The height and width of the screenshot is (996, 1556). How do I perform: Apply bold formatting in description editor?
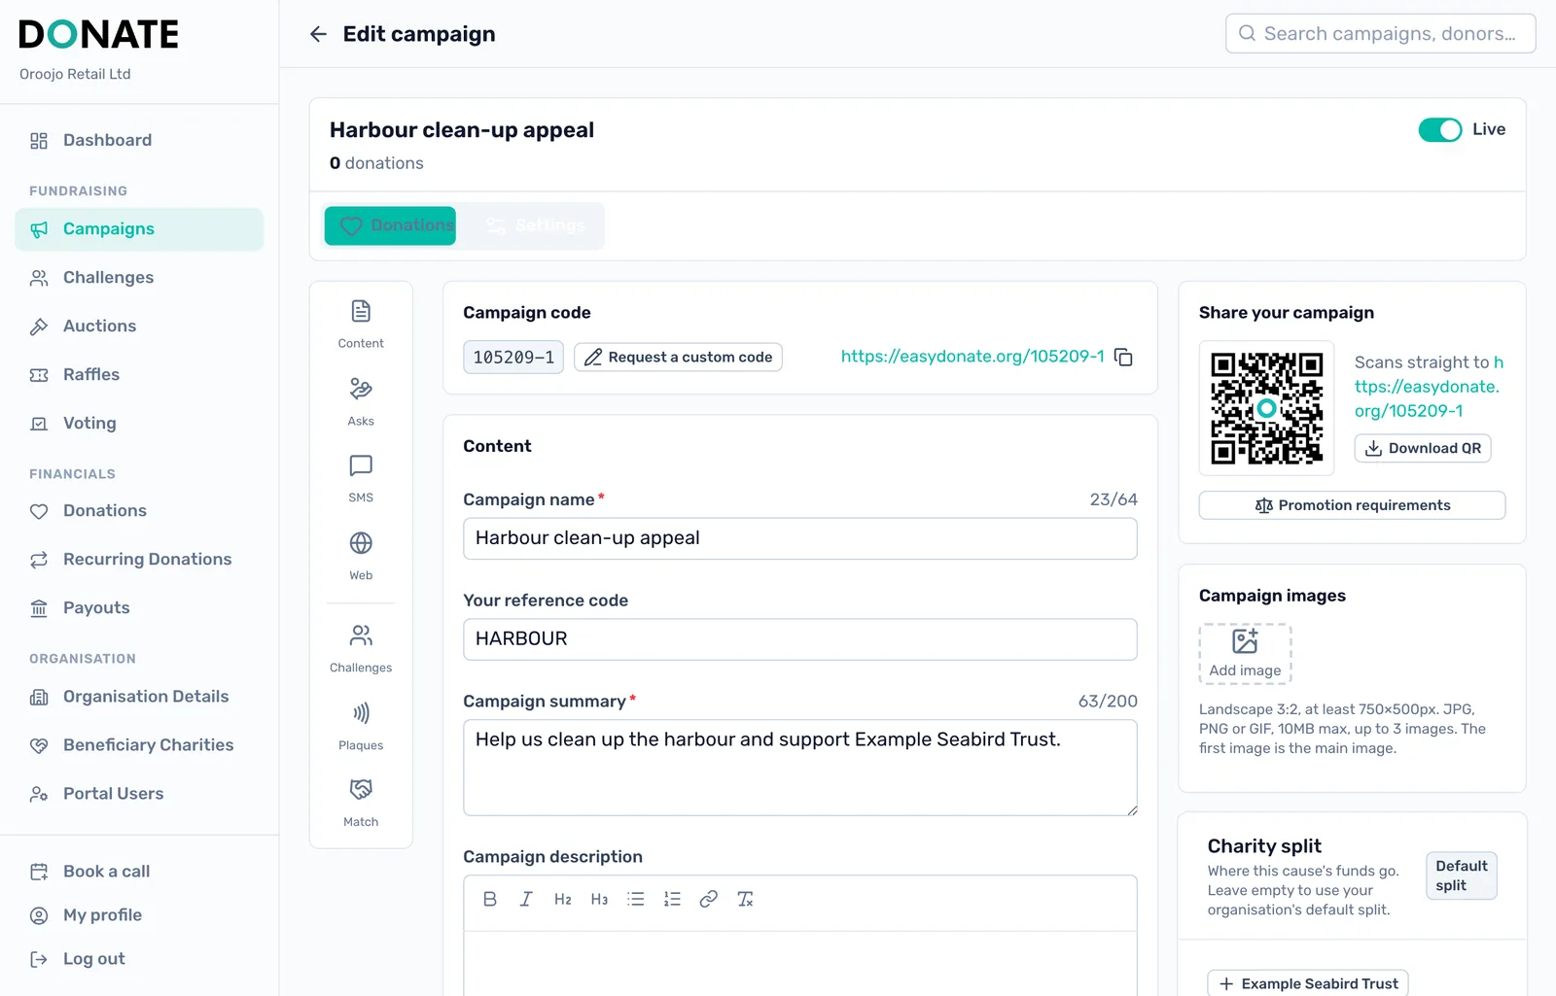click(490, 899)
